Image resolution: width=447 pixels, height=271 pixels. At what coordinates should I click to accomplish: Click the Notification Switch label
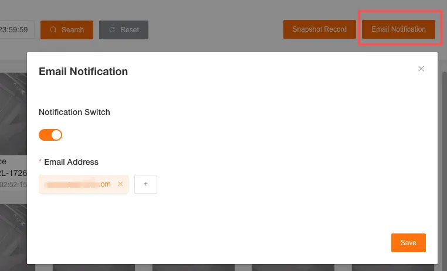[74, 112]
